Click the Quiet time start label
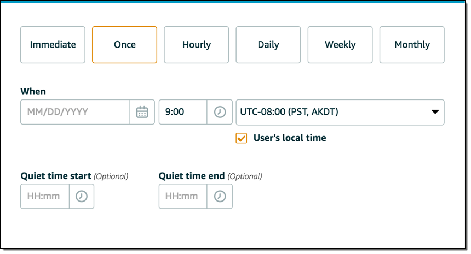The image size is (471, 254). point(56,176)
